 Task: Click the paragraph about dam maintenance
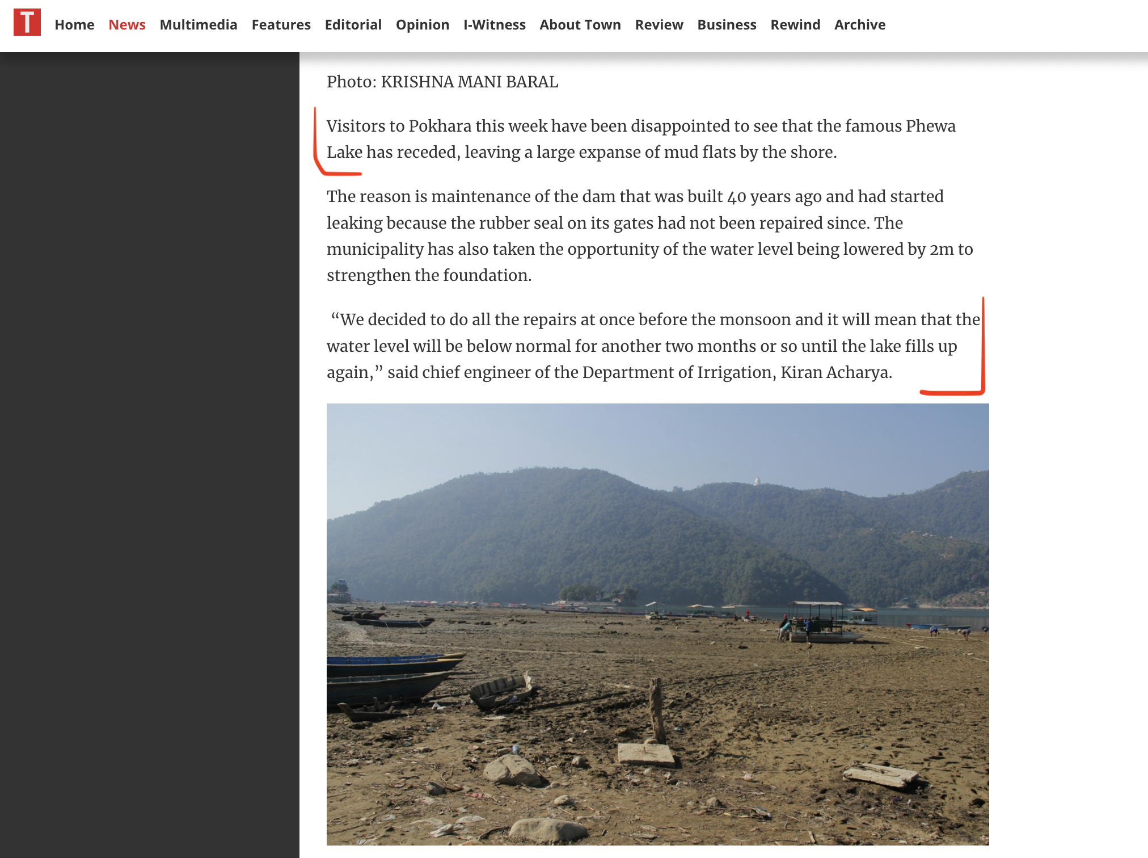[x=650, y=235]
